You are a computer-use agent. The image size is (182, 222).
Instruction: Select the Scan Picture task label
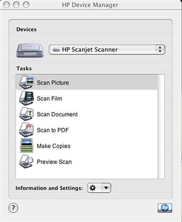point(53,83)
